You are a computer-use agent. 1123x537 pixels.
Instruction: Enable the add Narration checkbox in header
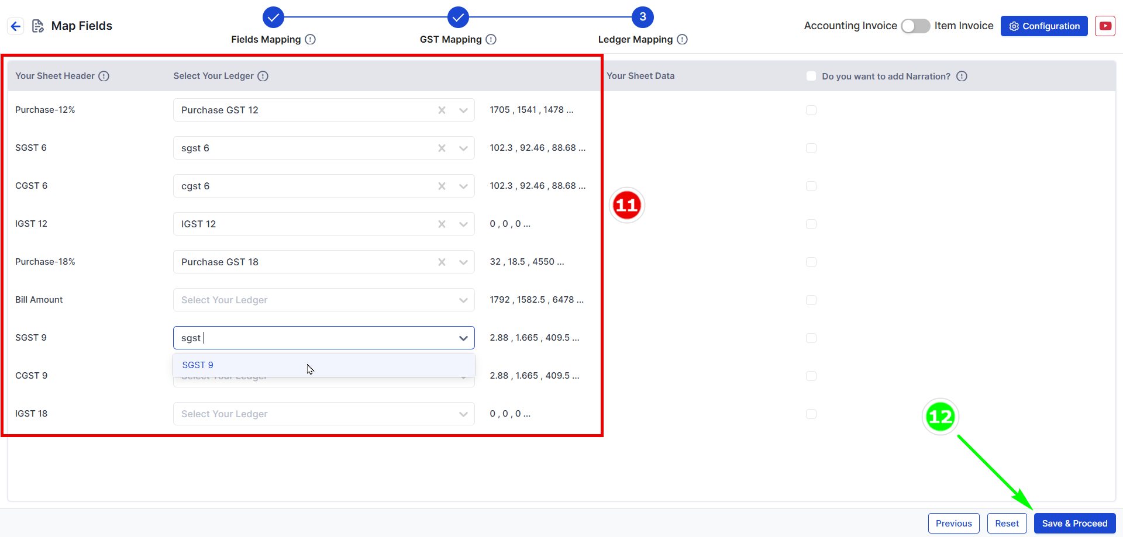(x=811, y=76)
